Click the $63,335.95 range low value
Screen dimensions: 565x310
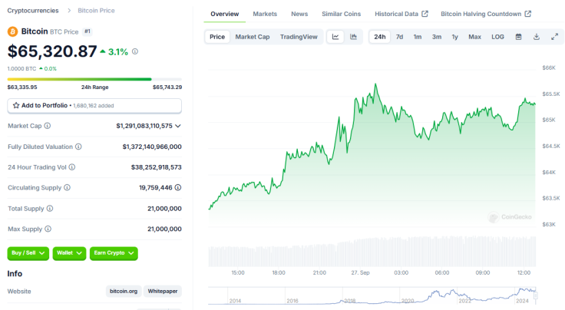click(x=22, y=87)
